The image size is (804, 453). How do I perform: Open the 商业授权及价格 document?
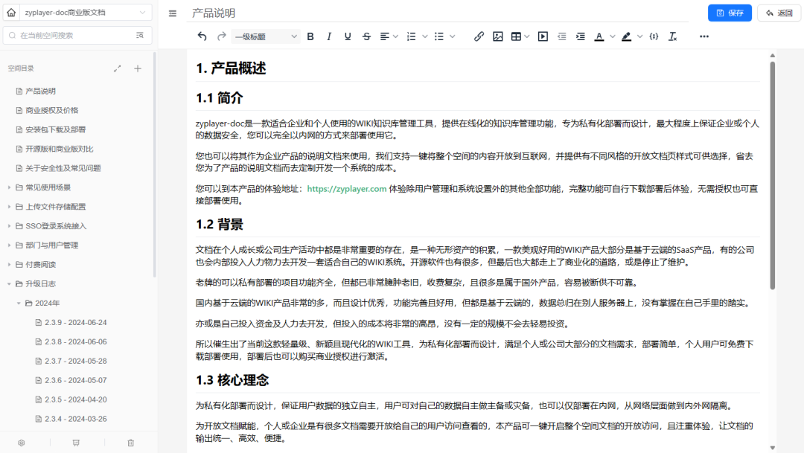[x=51, y=110]
